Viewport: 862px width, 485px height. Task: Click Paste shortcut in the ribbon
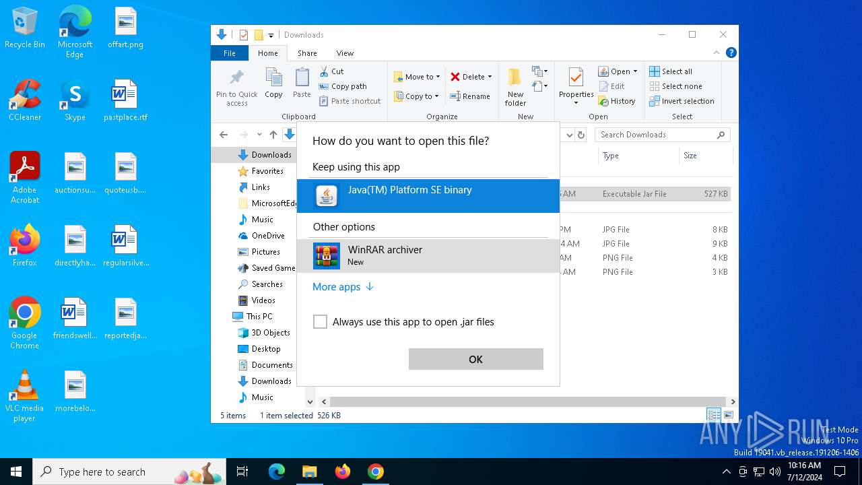click(x=350, y=101)
